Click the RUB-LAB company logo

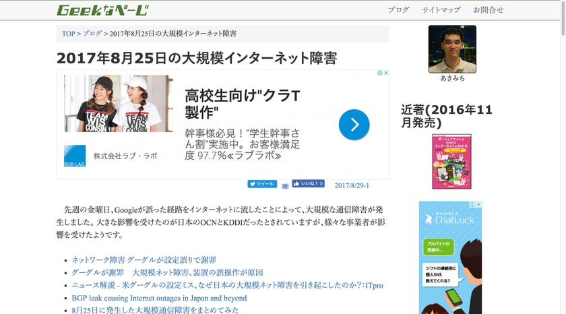pos(75,156)
